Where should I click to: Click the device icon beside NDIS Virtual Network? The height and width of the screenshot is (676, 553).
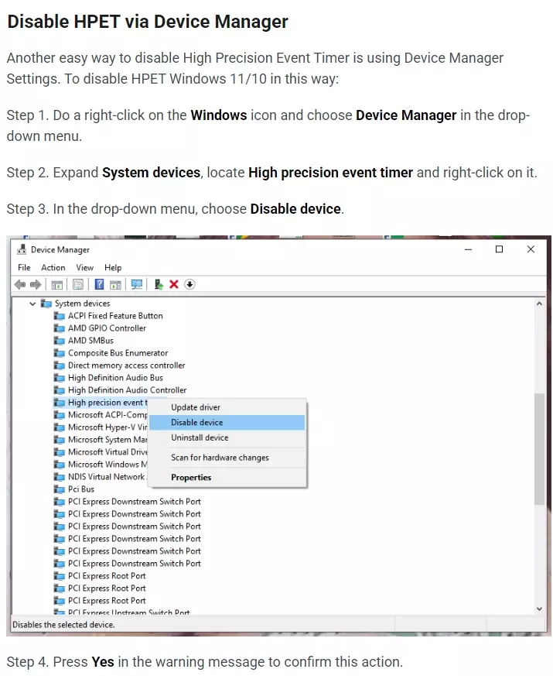(x=60, y=477)
